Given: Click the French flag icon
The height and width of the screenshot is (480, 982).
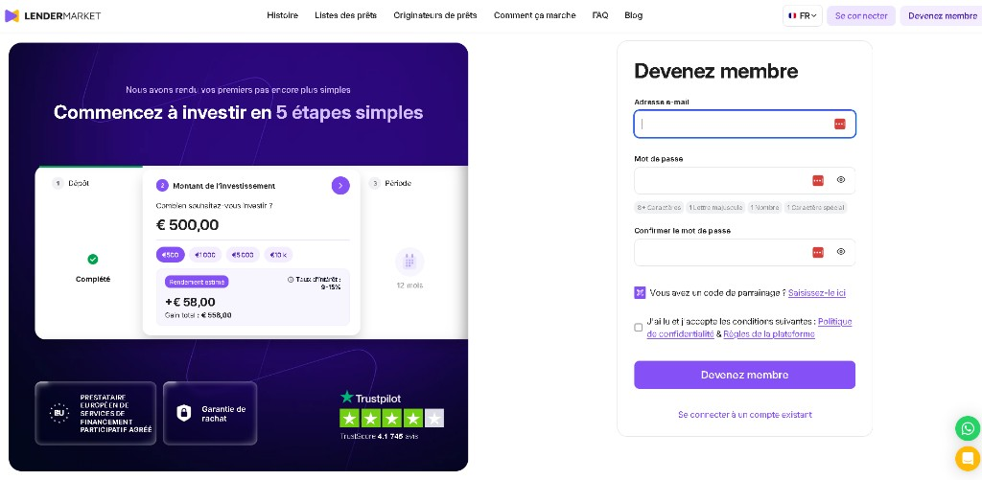Looking at the screenshot, I should [792, 15].
